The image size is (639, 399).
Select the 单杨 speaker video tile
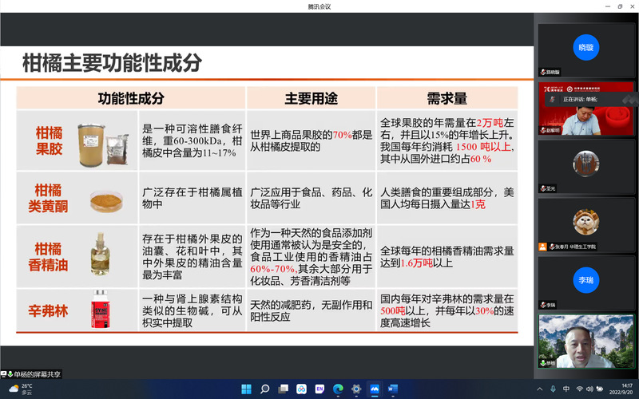coord(586,340)
